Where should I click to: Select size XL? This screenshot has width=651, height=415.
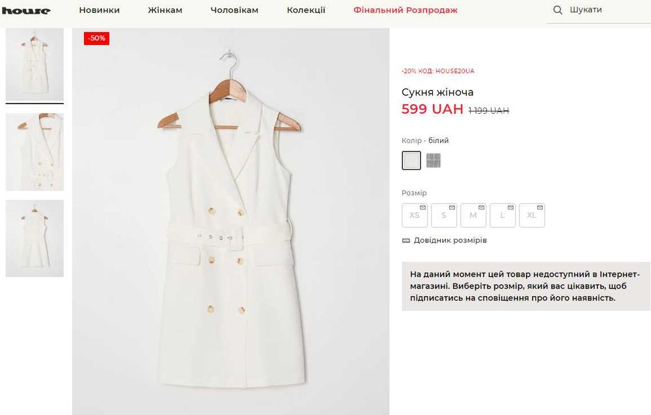tap(532, 215)
